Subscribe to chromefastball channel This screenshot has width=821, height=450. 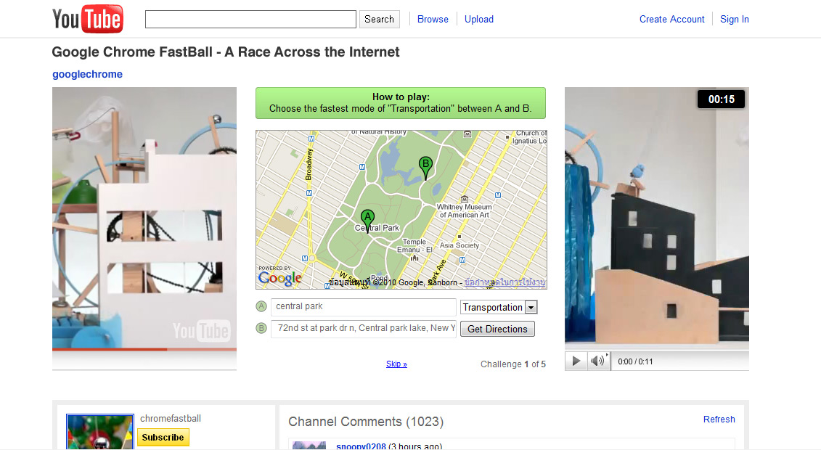[163, 438]
